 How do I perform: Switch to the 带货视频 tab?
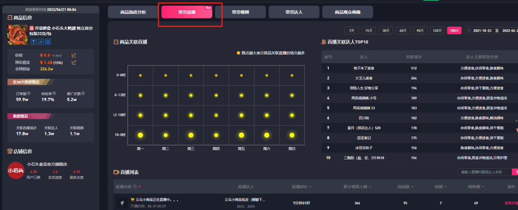(240, 12)
